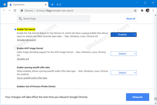Open the Default dropdown for AVIF image format
Screen dimensions: 157x105
point(124,54)
